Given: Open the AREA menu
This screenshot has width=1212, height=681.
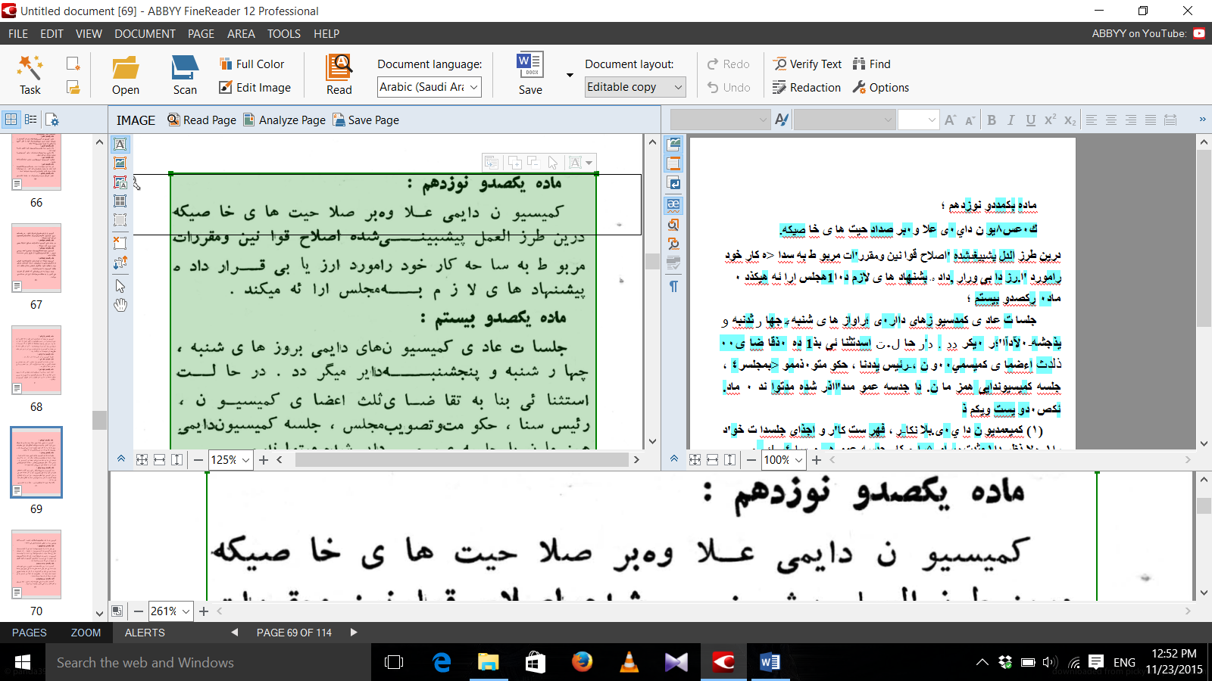Looking at the screenshot, I should (241, 34).
